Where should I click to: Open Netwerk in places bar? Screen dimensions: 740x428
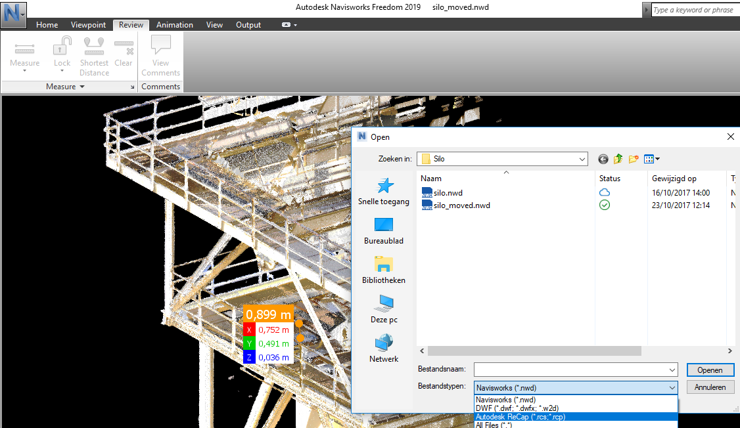(384, 349)
